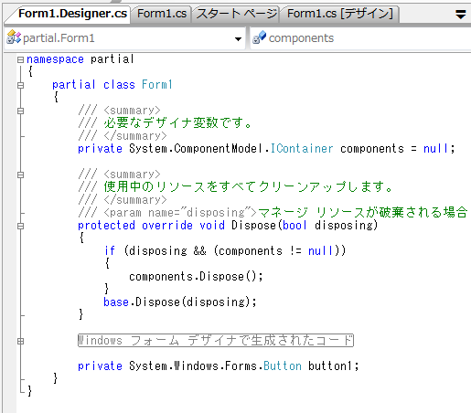Click the collapsed Windows フォーム デザイナで生成されたコード box
The image size is (471, 413).
[x=216, y=340]
